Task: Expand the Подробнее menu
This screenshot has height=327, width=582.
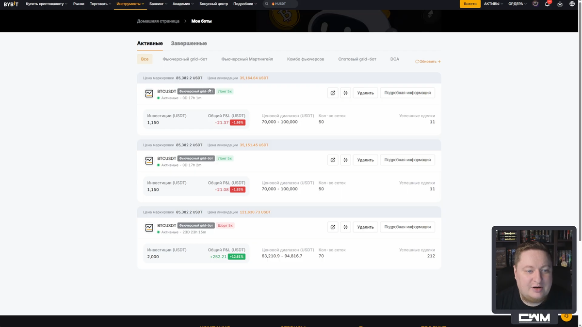Action: pos(245,4)
